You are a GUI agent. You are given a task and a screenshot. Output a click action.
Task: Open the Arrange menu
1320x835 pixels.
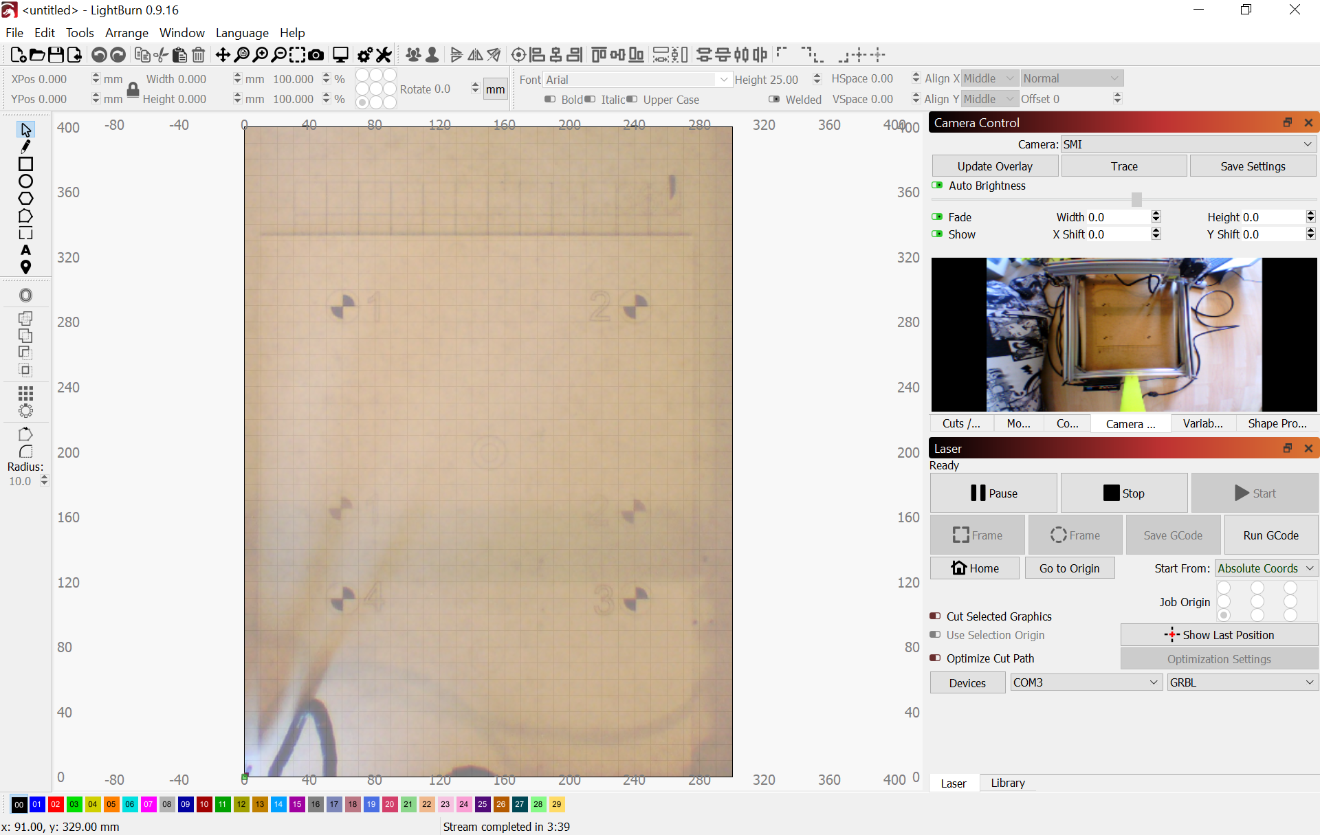pyautogui.click(x=126, y=32)
